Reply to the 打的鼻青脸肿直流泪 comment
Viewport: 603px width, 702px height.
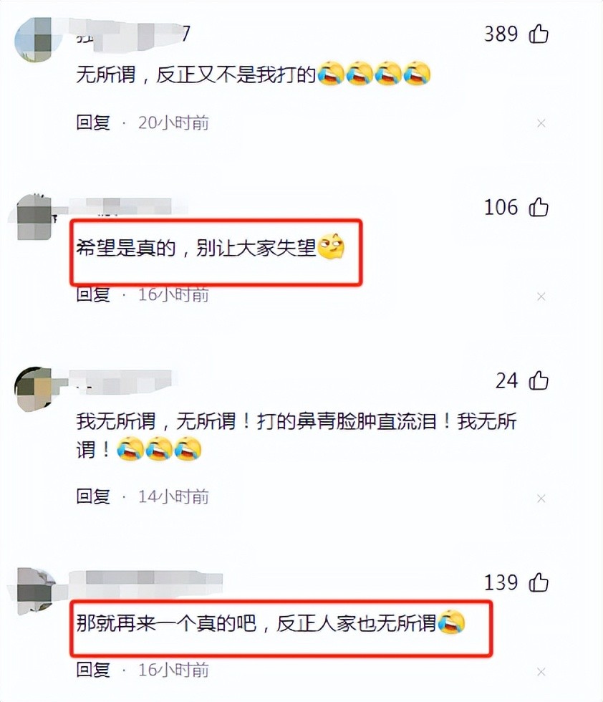[x=93, y=496]
